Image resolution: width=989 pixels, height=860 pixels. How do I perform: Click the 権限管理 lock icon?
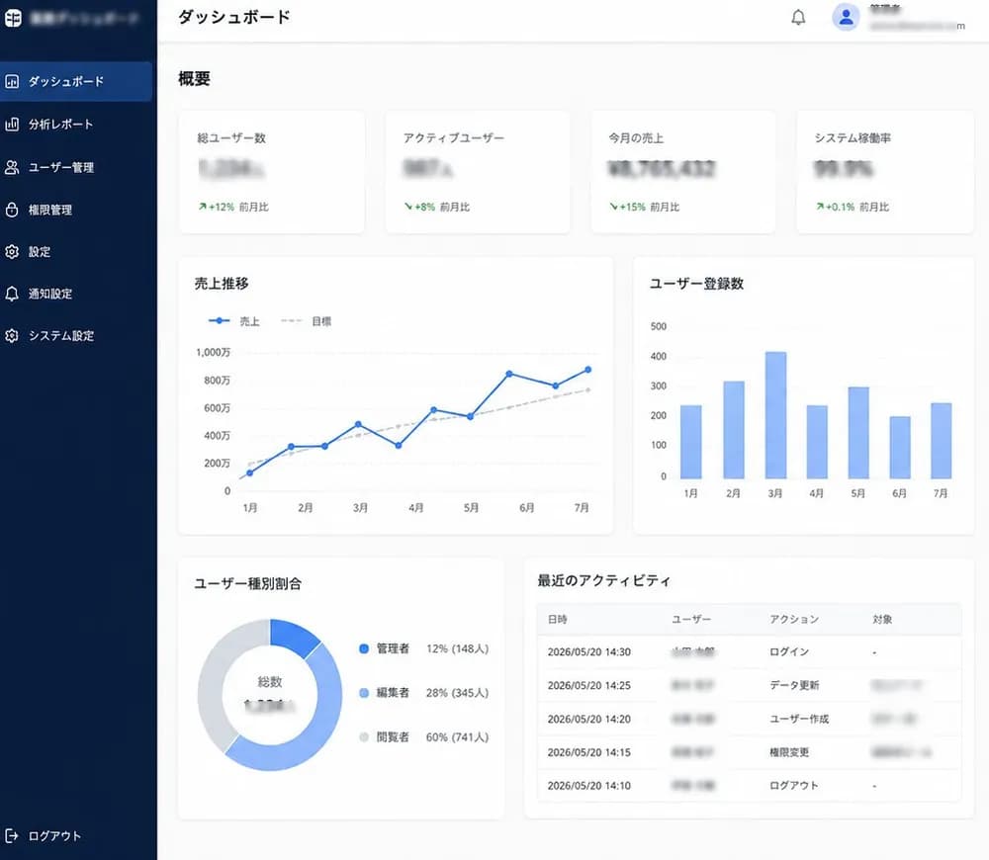12,210
